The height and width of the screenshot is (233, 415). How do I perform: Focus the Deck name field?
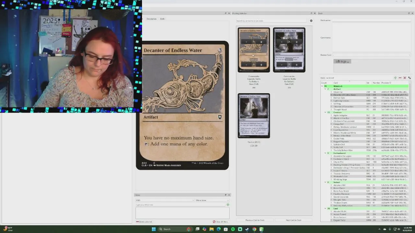[x=371, y=20]
